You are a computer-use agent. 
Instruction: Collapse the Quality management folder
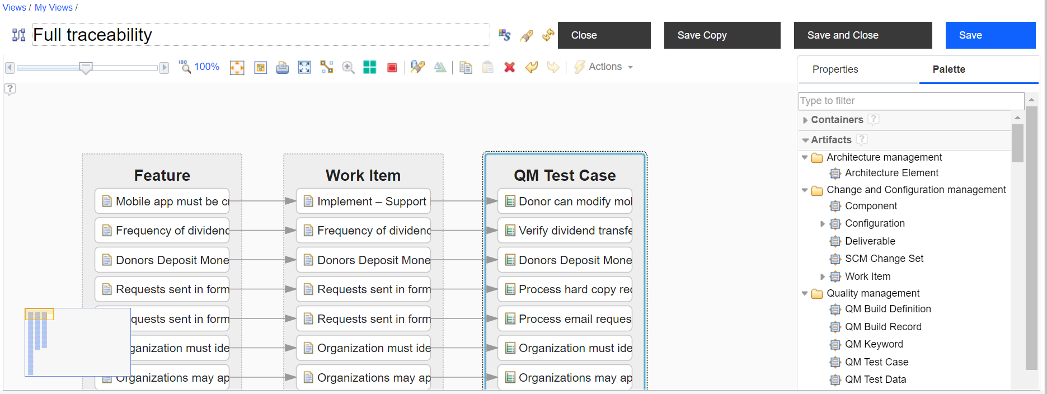[805, 293]
